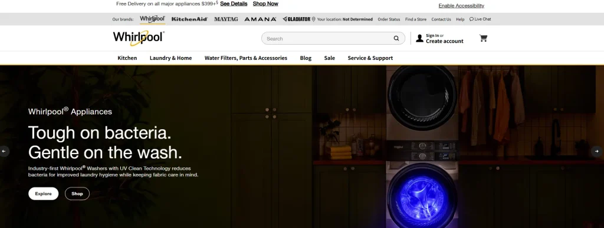Start a Live Chat
604x228 pixels.
[x=480, y=19]
